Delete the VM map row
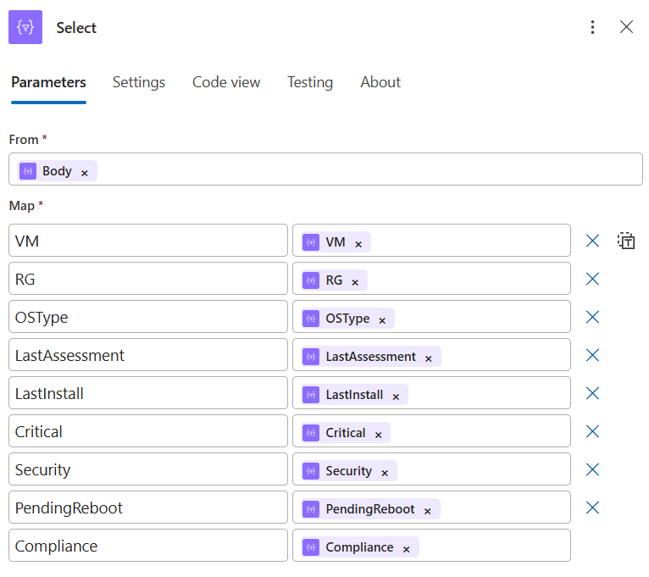Viewport: 649px width, 577px height. pos(592,241)
